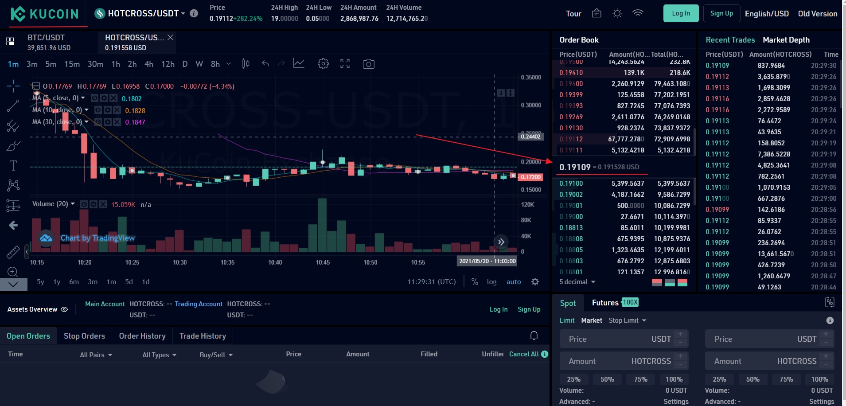Jump to latest bar with double arrow
Viewport: 846px width, 406px height.
501,242
